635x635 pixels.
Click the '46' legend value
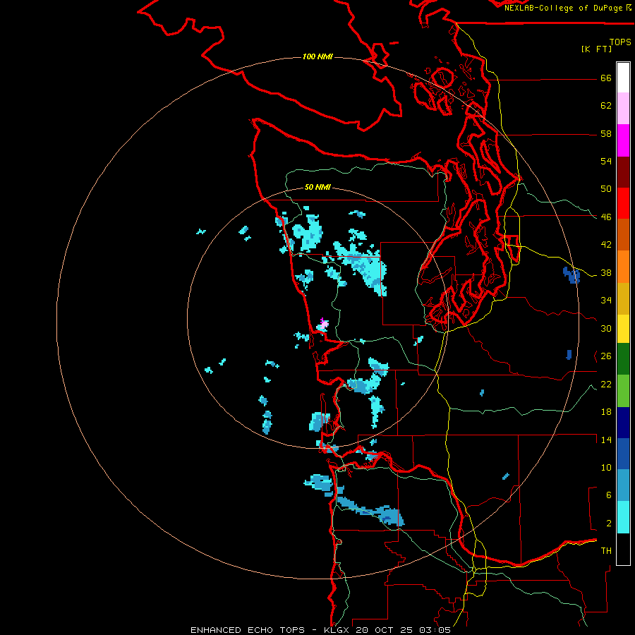606,217
